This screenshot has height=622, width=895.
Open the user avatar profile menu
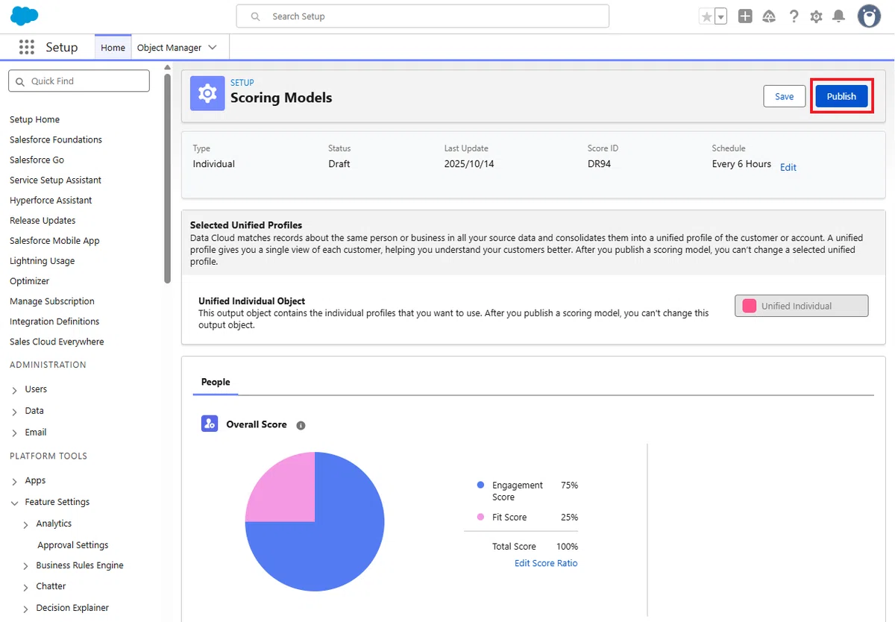click(x=869, y=16)
